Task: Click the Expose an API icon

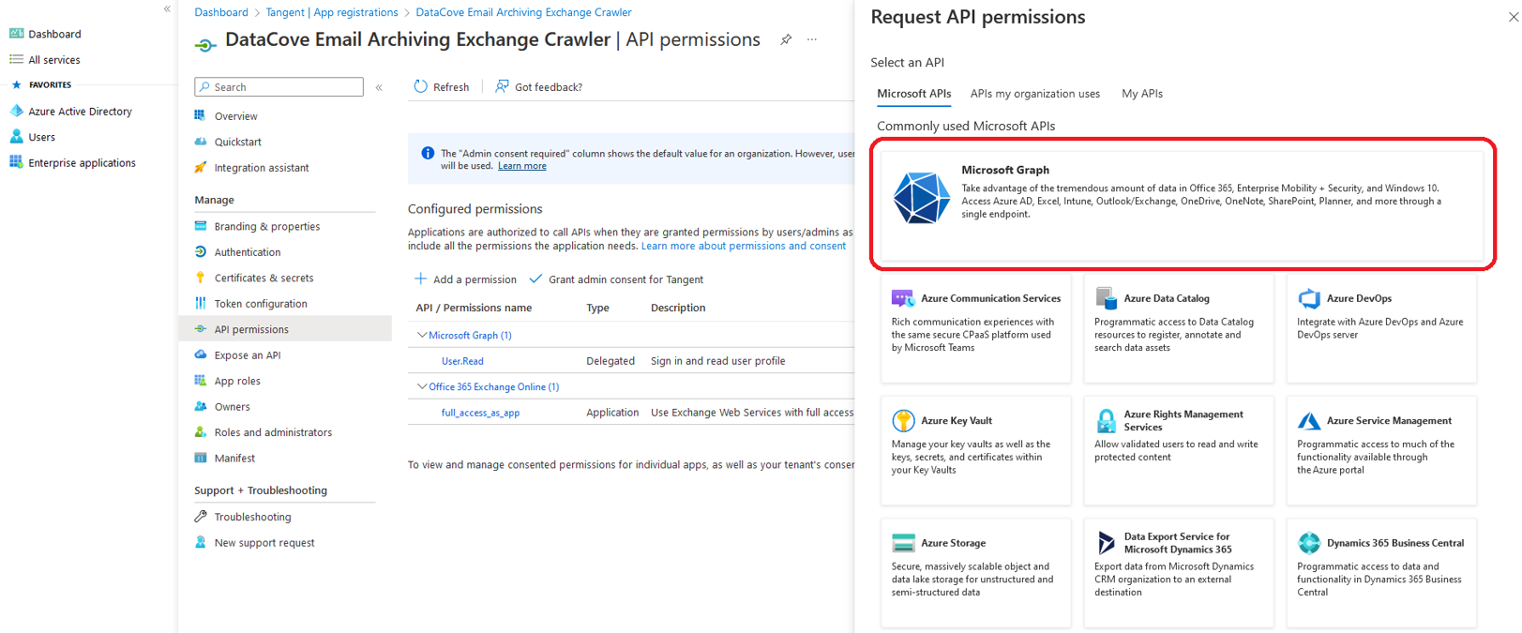Action: pyautogui.click(x=200, y=354)
